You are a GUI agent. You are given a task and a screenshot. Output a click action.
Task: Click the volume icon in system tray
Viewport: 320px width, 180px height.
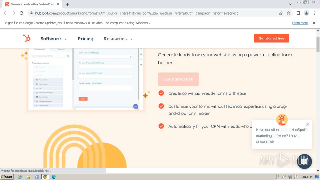(284, 177)
